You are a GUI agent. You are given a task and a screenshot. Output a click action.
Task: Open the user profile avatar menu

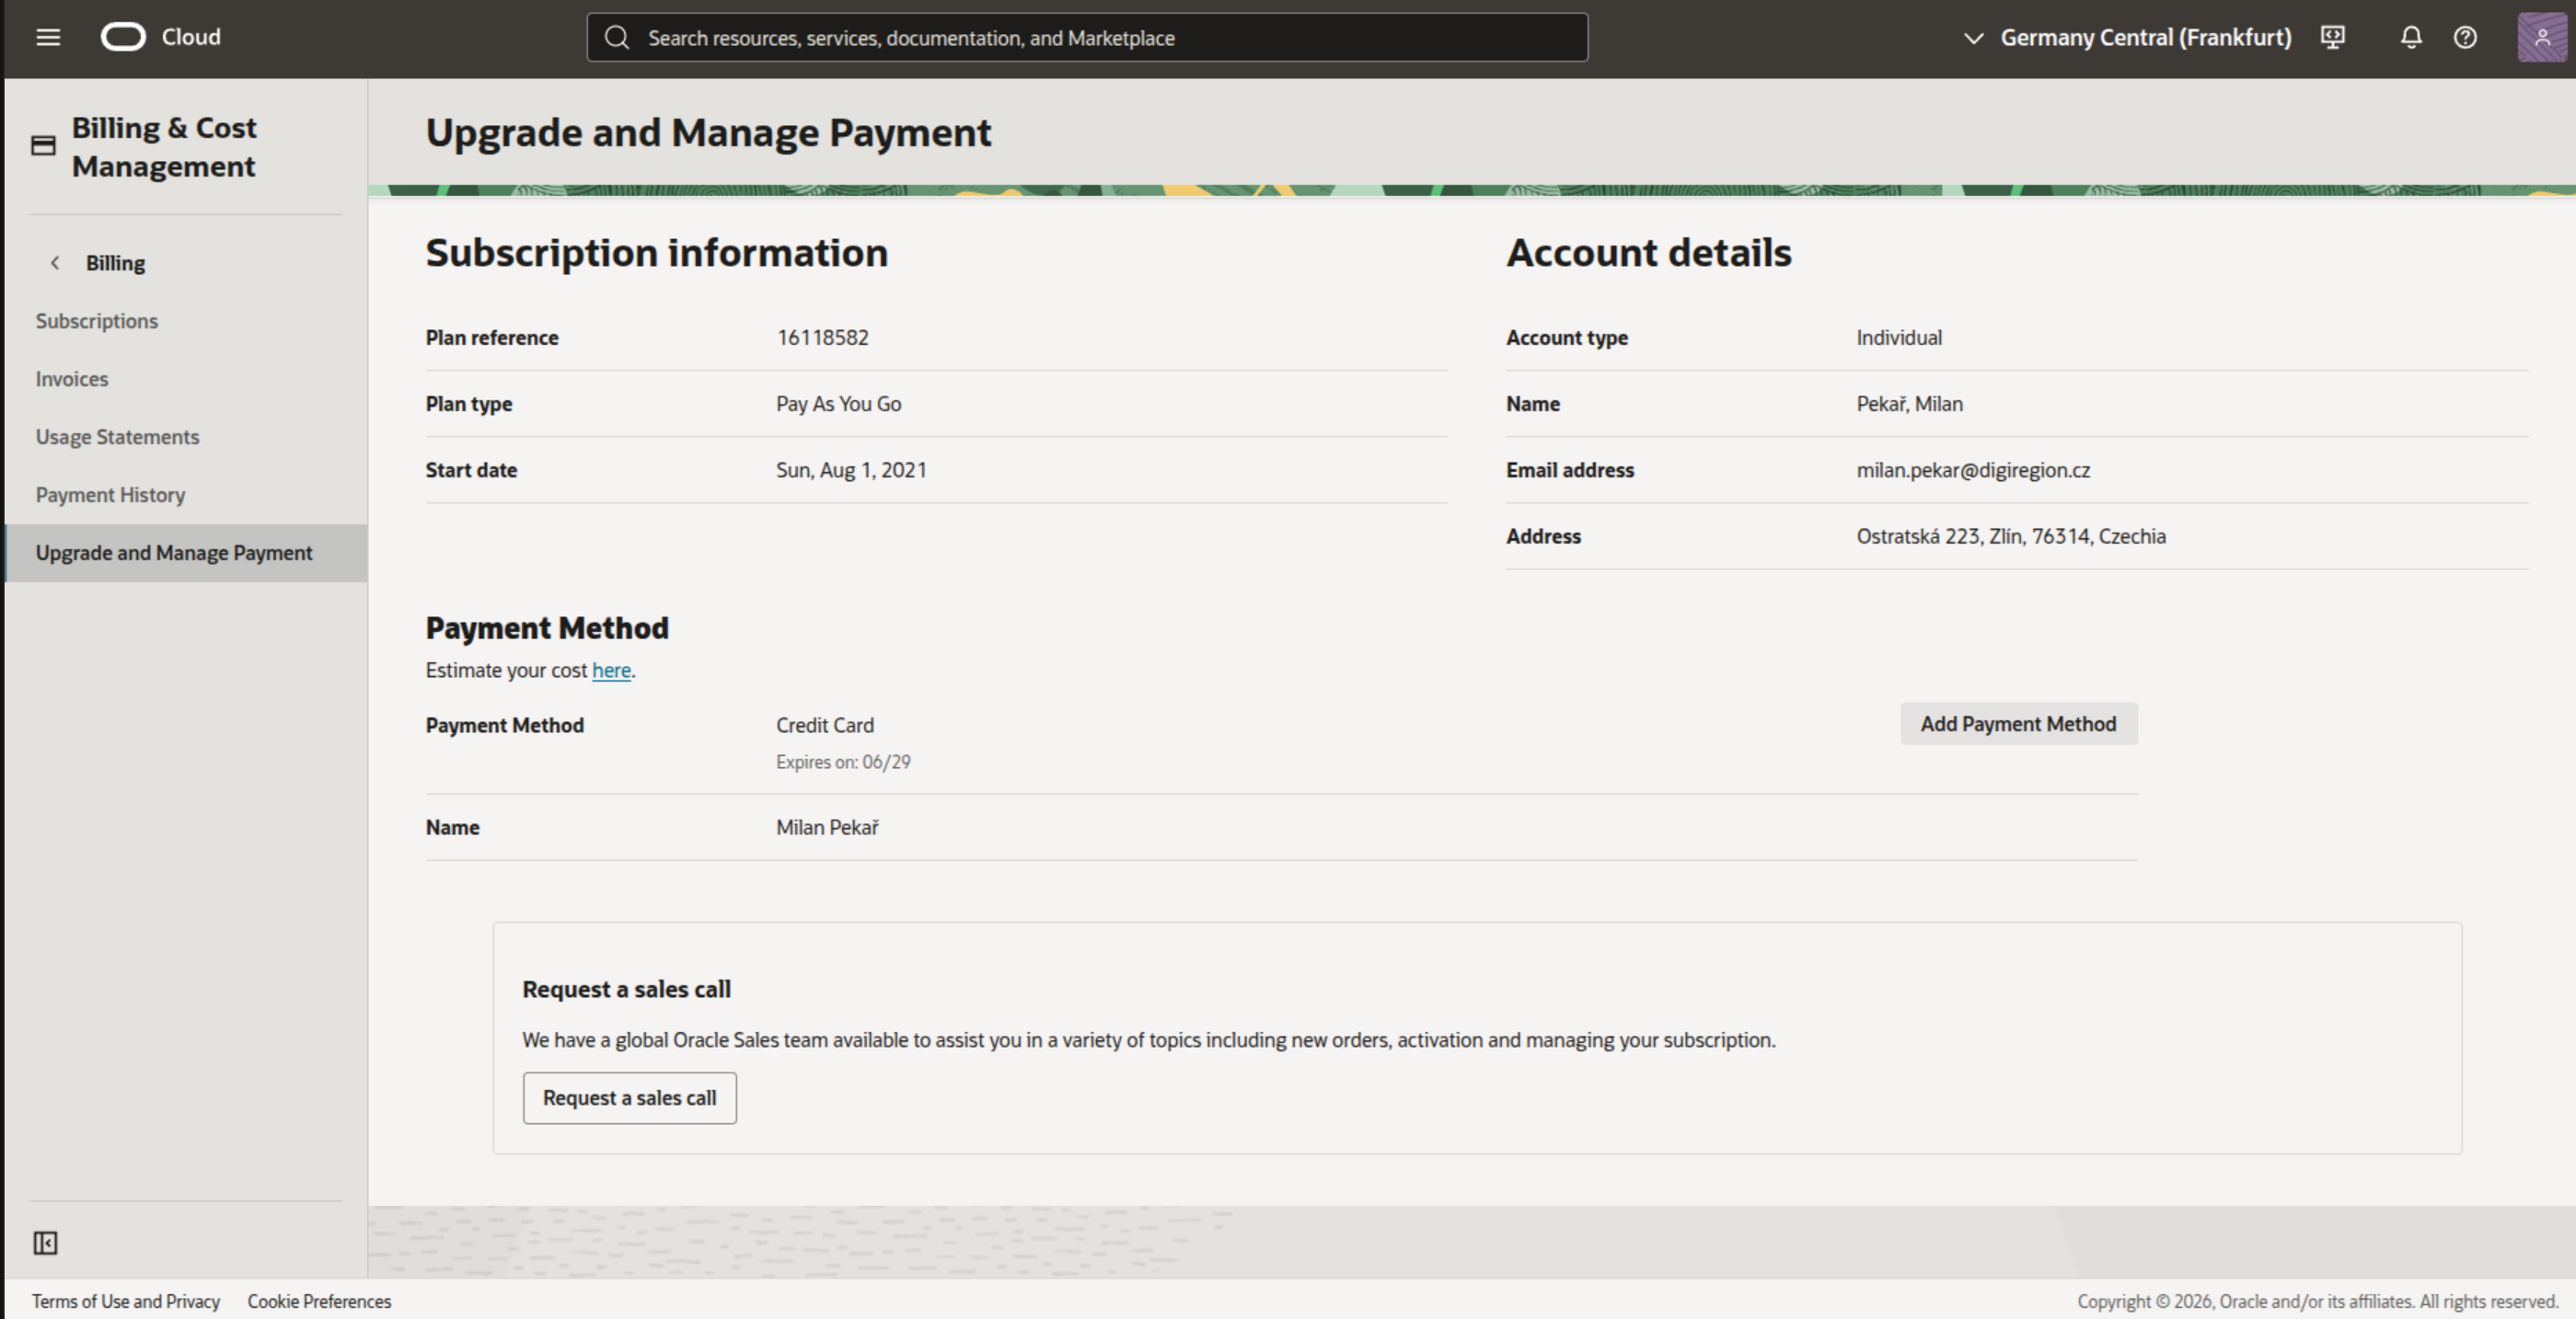[x=2541, y=38]
